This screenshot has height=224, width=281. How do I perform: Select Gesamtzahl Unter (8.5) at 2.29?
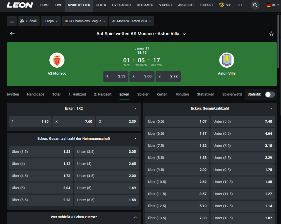pyautogui.click(x=243, y=158)
